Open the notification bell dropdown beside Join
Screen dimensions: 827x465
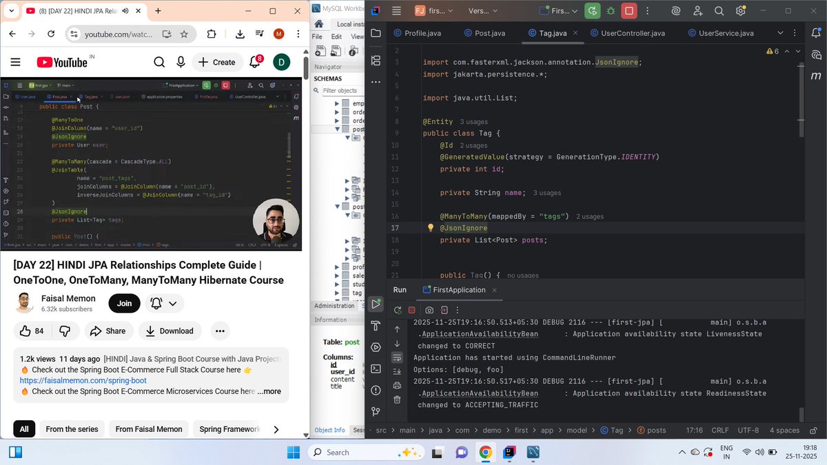click(x=163, y=303)
